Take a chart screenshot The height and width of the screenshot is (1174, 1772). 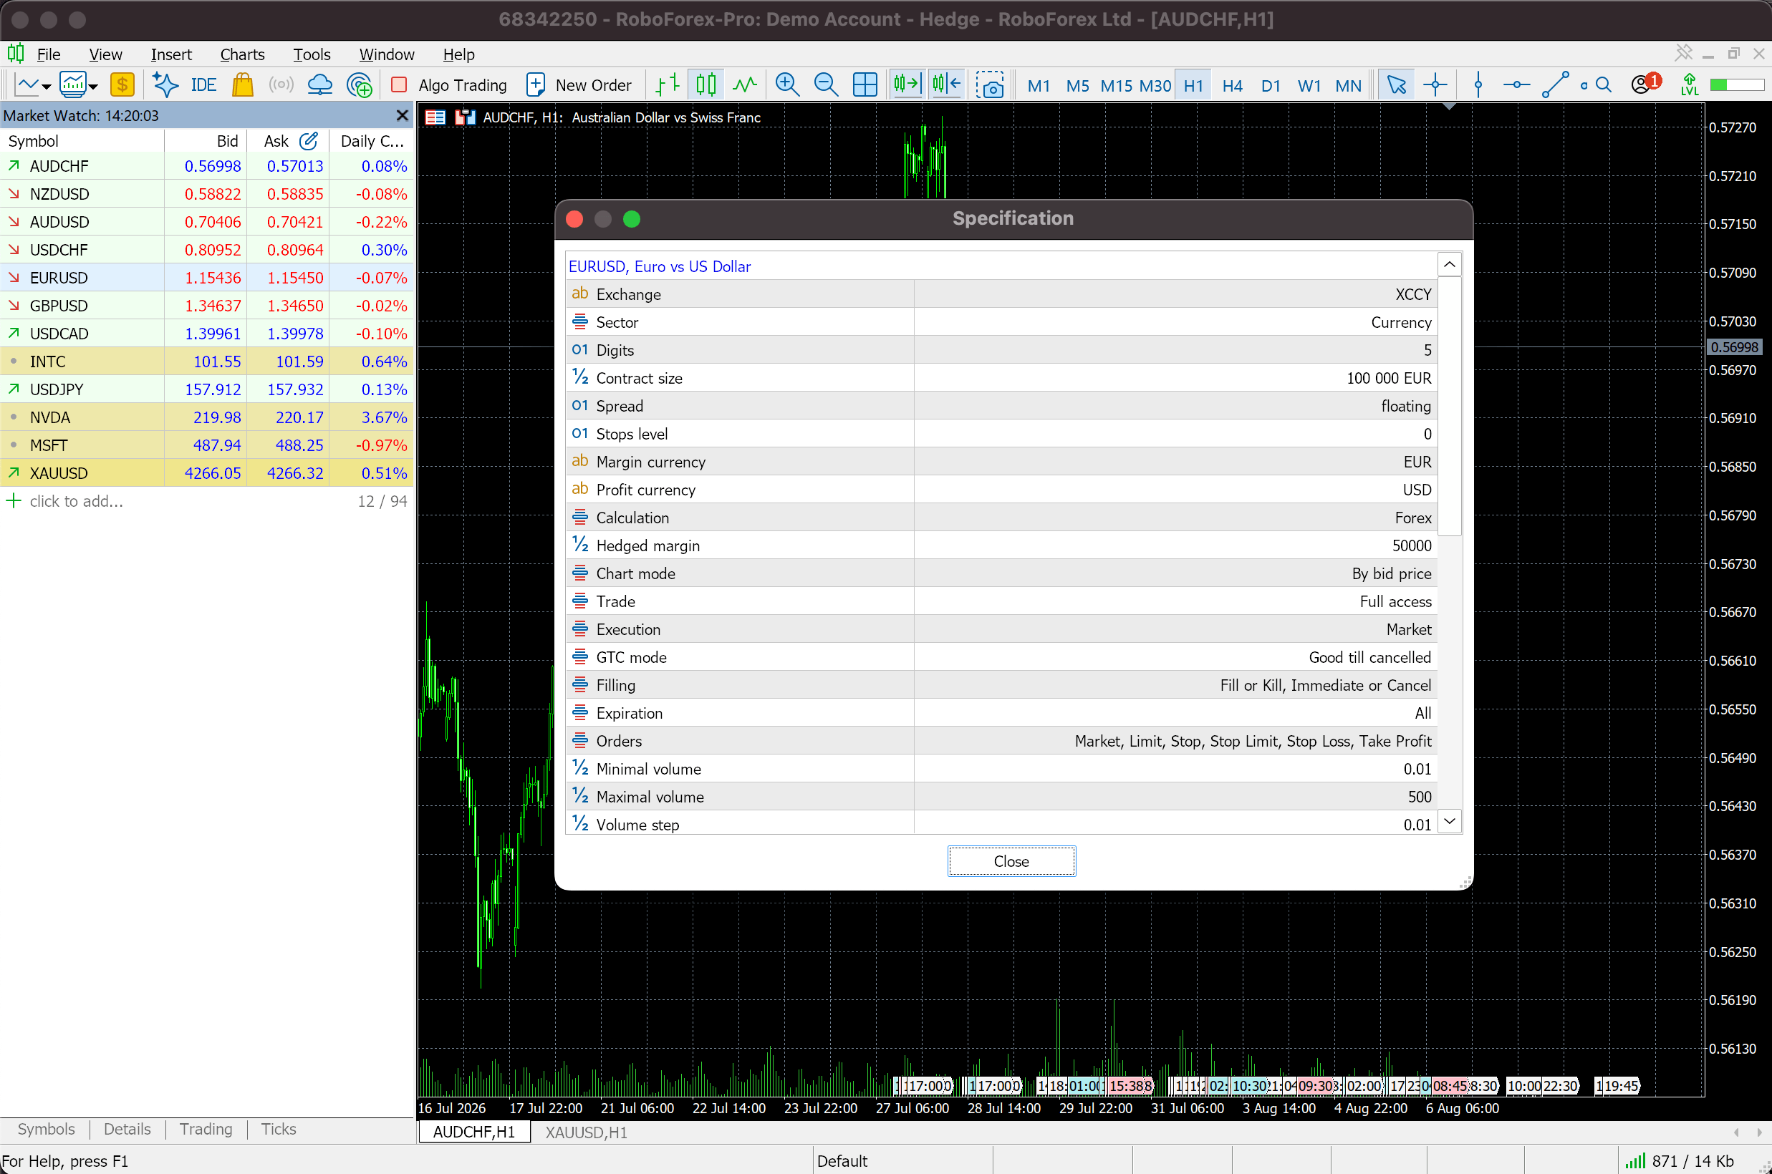tap(990, 84)
